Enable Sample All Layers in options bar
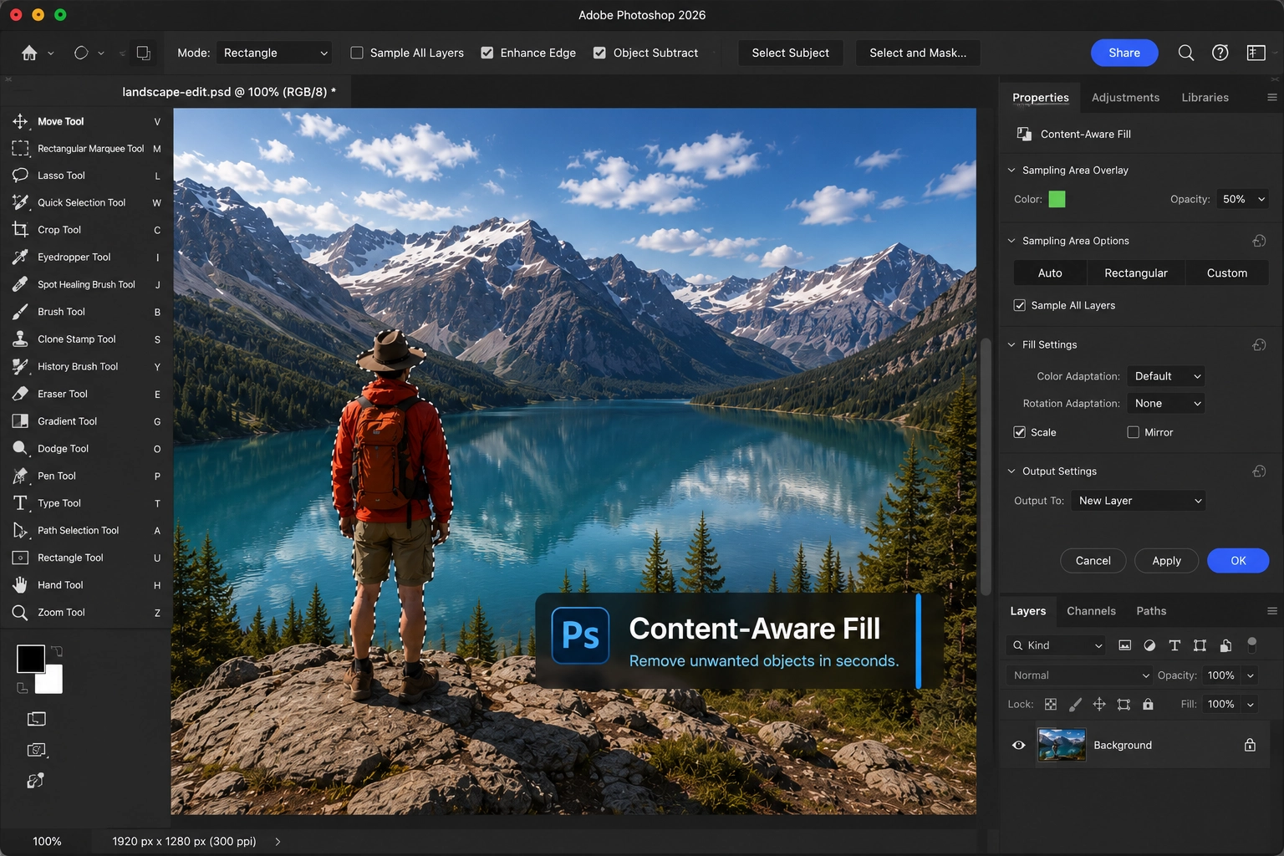Screen dimensions: 1284x856 point(357,53)
